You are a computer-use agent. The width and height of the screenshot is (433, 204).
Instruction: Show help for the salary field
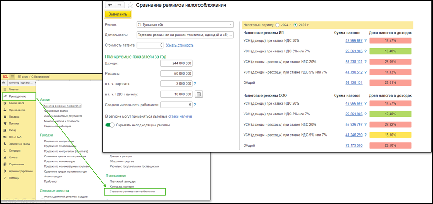click(x=195, y=84)
